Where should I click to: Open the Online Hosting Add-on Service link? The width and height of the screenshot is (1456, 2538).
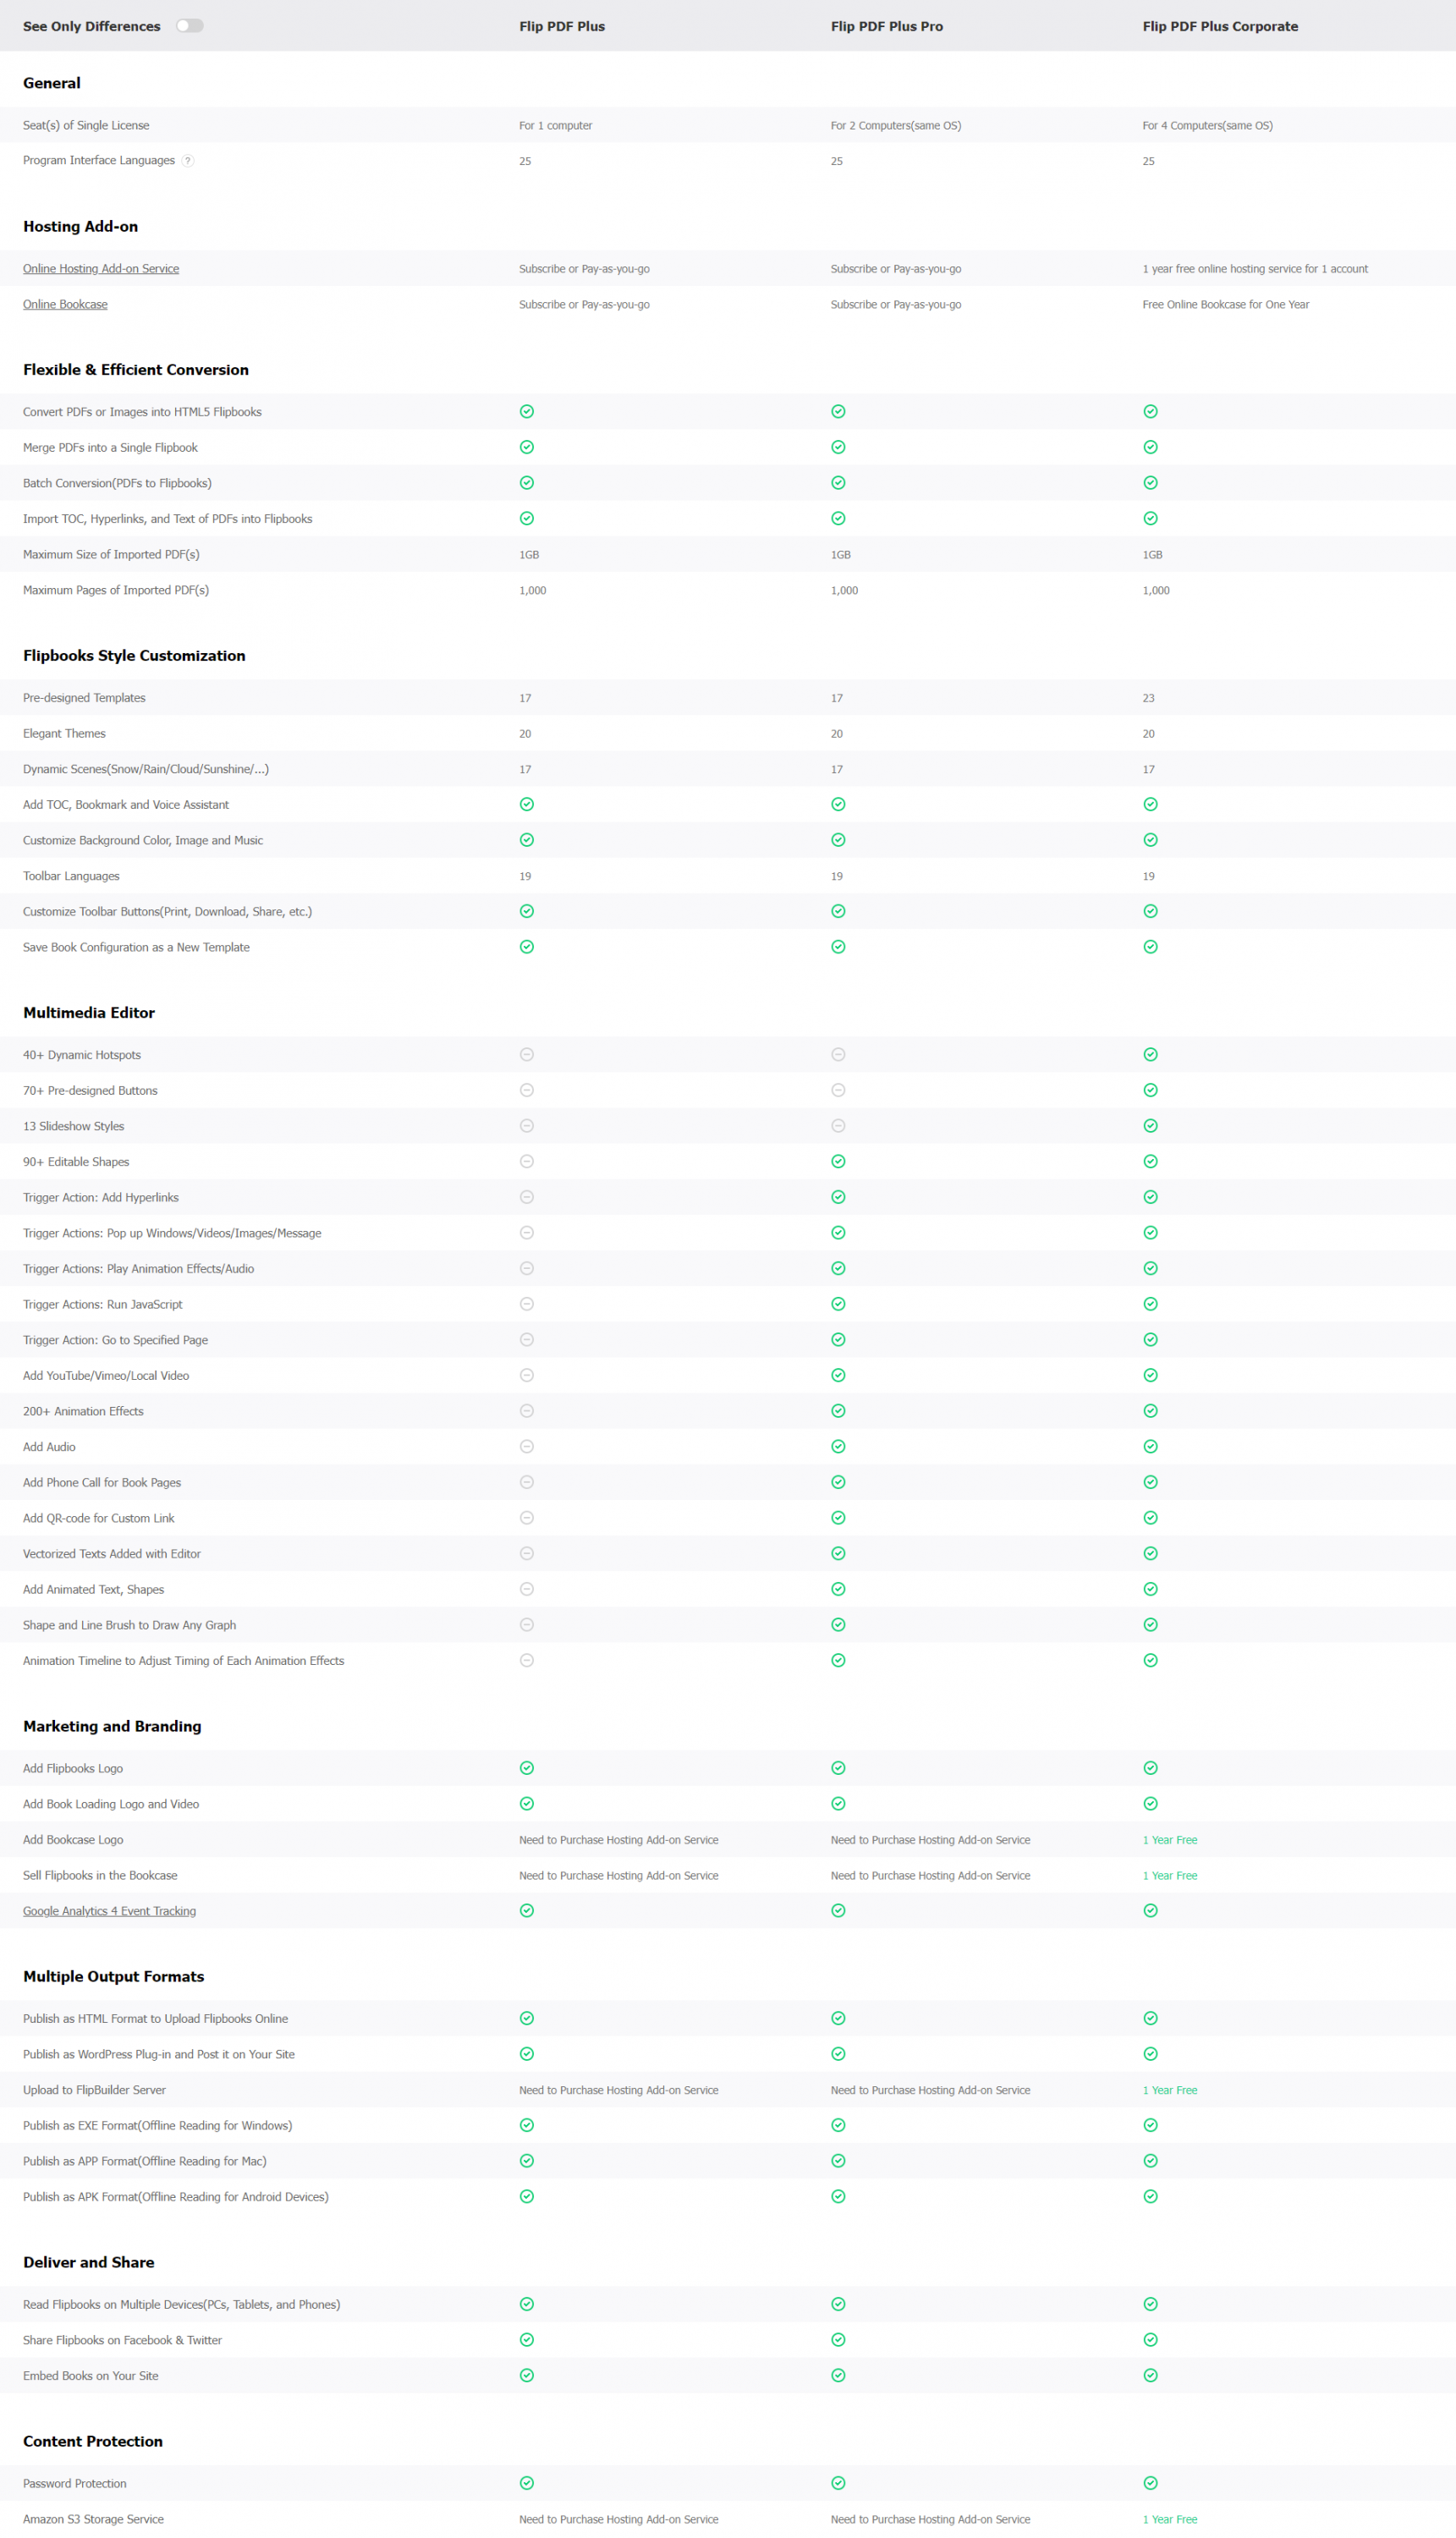point(101,269)
